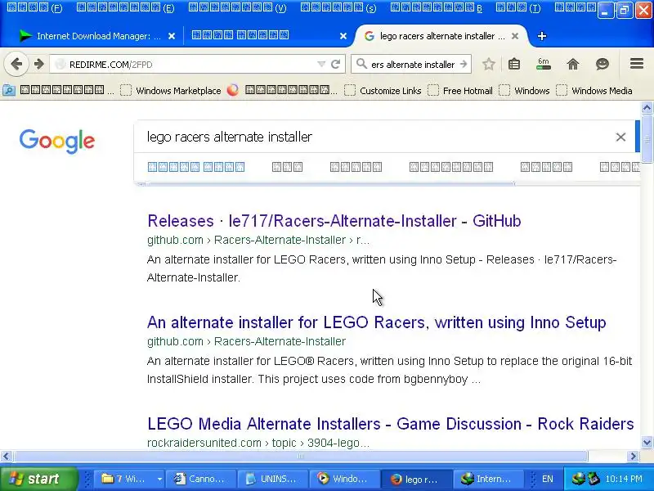Open the chat smiley icon in toolbar

(602, 65)
